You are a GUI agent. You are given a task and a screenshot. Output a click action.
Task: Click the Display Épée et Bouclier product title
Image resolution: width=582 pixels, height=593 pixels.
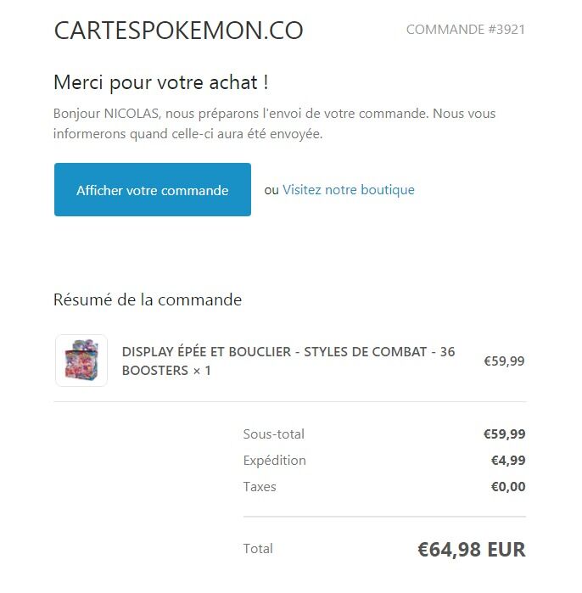[288, 361]
